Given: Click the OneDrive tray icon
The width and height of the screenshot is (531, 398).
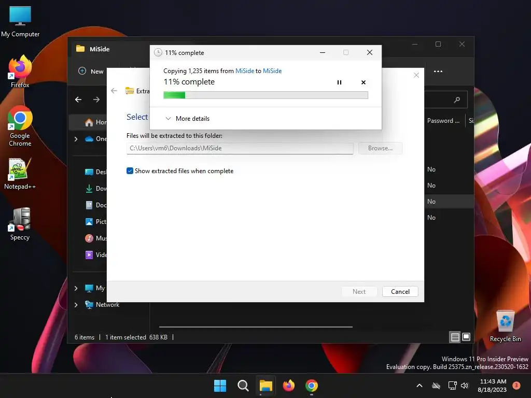Looking at the screenshot, I should (436, 386).
